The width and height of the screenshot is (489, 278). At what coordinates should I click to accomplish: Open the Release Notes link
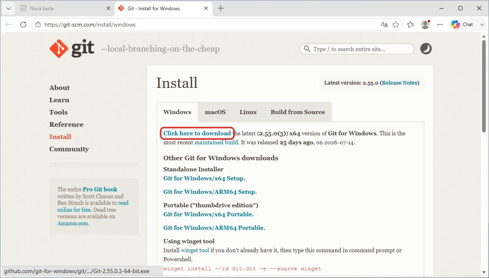399,83
